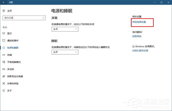Click the 多任务 icon
The width and height of the screenshot is (172, 111).
[x=4, y=69]
